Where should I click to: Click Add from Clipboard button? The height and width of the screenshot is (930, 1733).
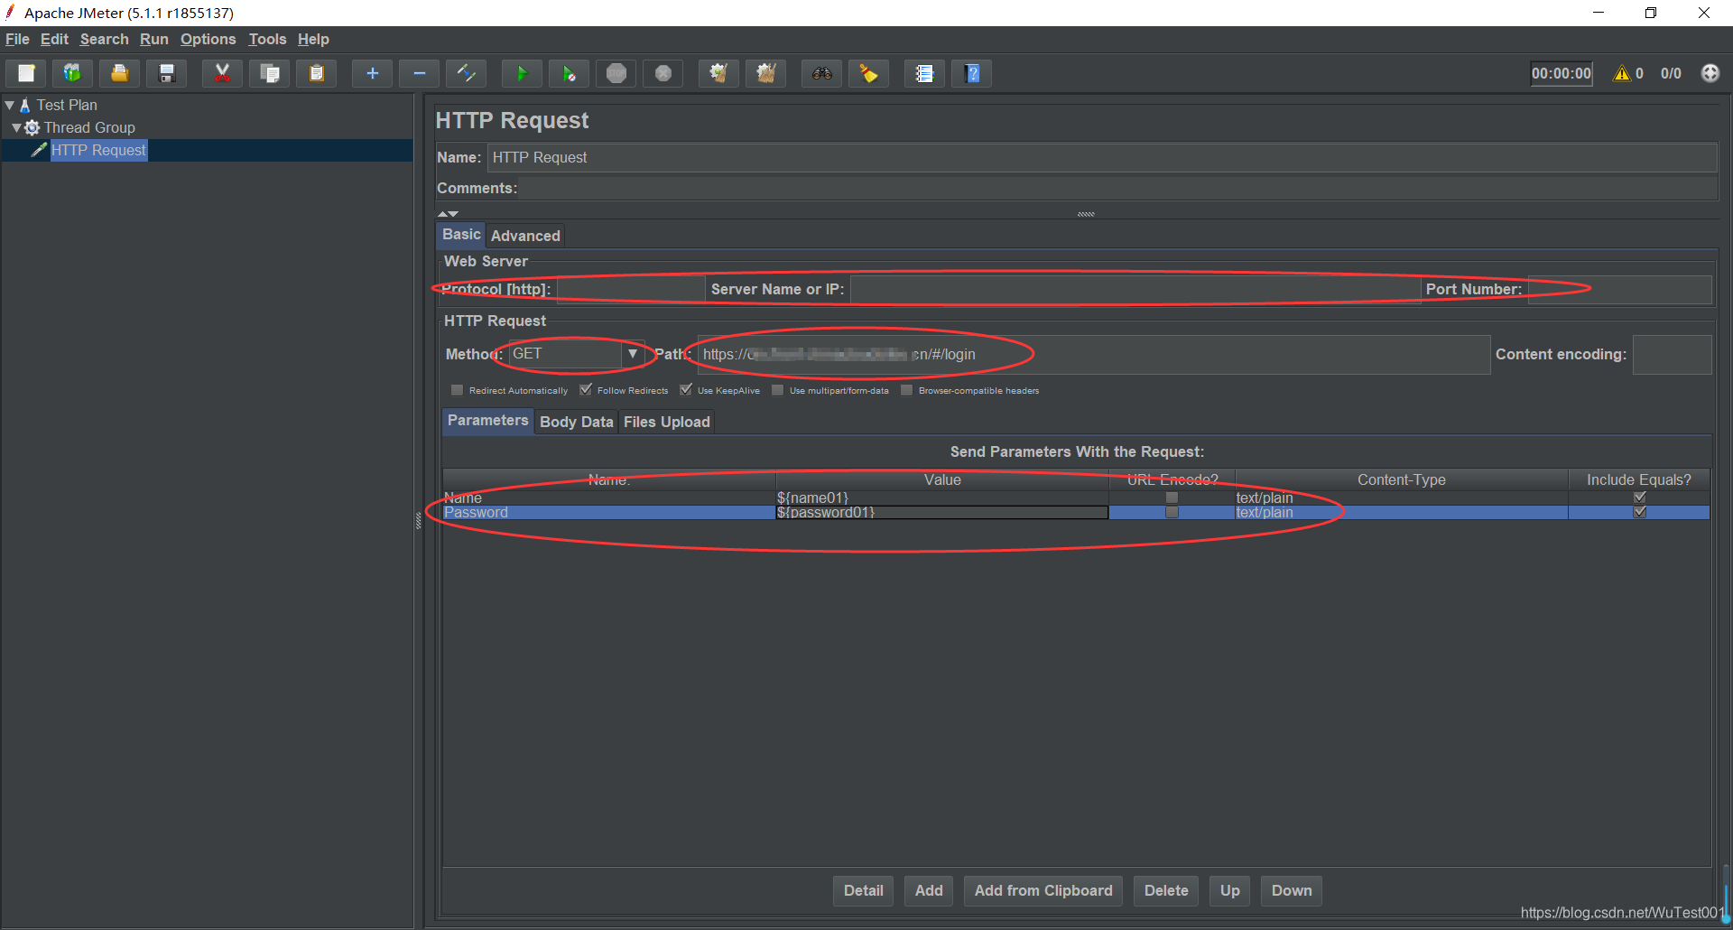(x=1043, y=890)
